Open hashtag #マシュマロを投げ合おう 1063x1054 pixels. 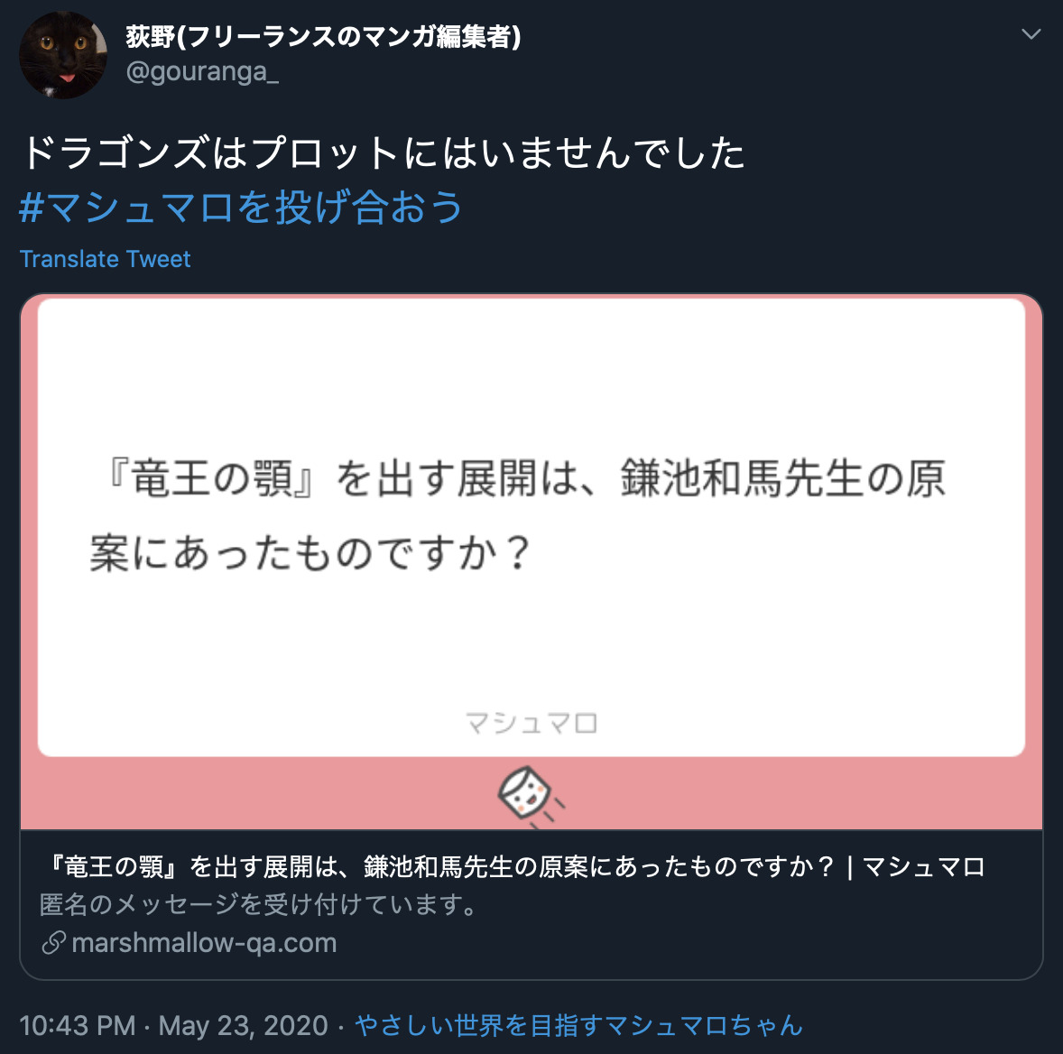(241, 207)
